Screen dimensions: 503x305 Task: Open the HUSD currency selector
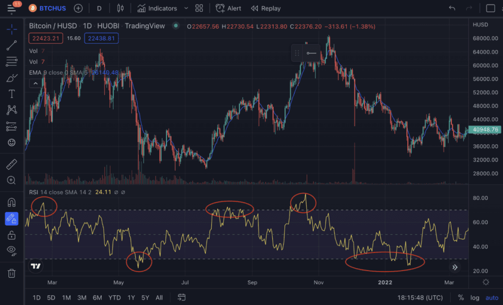tap(480, 25)
